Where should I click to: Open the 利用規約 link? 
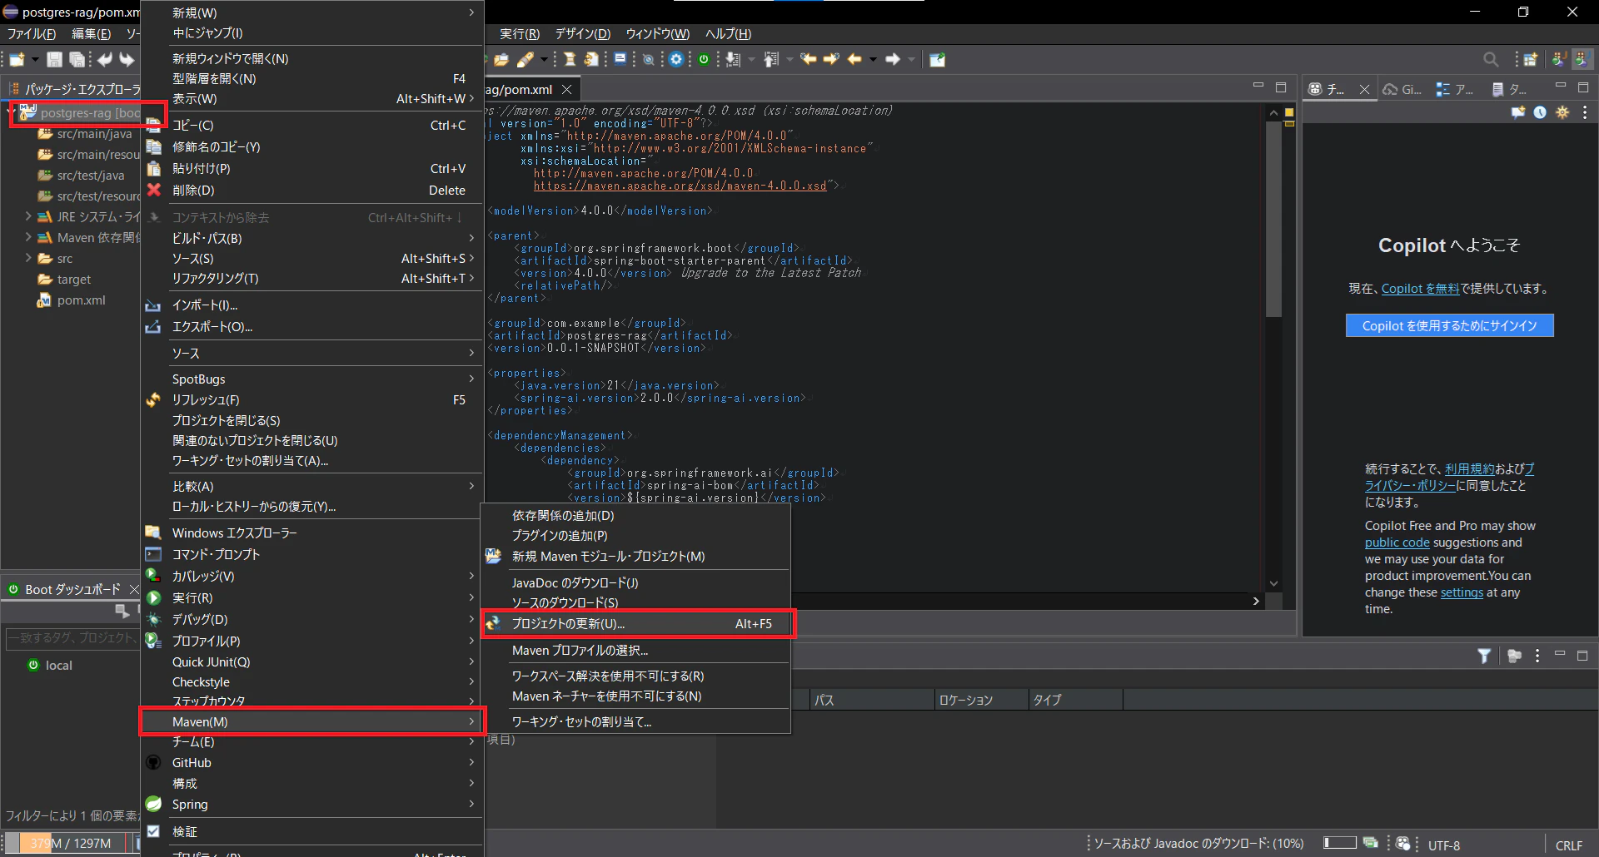point(1470,468)
